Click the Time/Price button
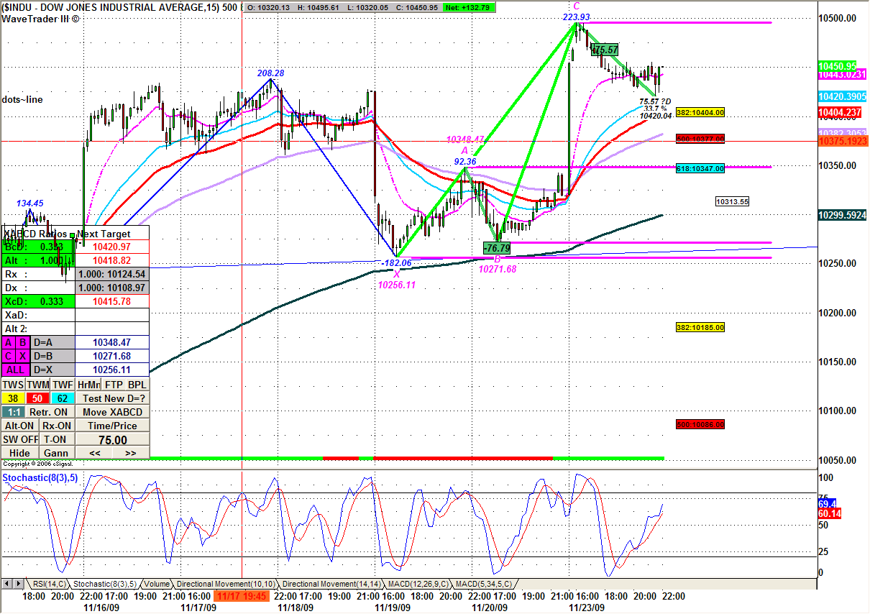This screenshot has width=870, height=614. pos(113,426)
